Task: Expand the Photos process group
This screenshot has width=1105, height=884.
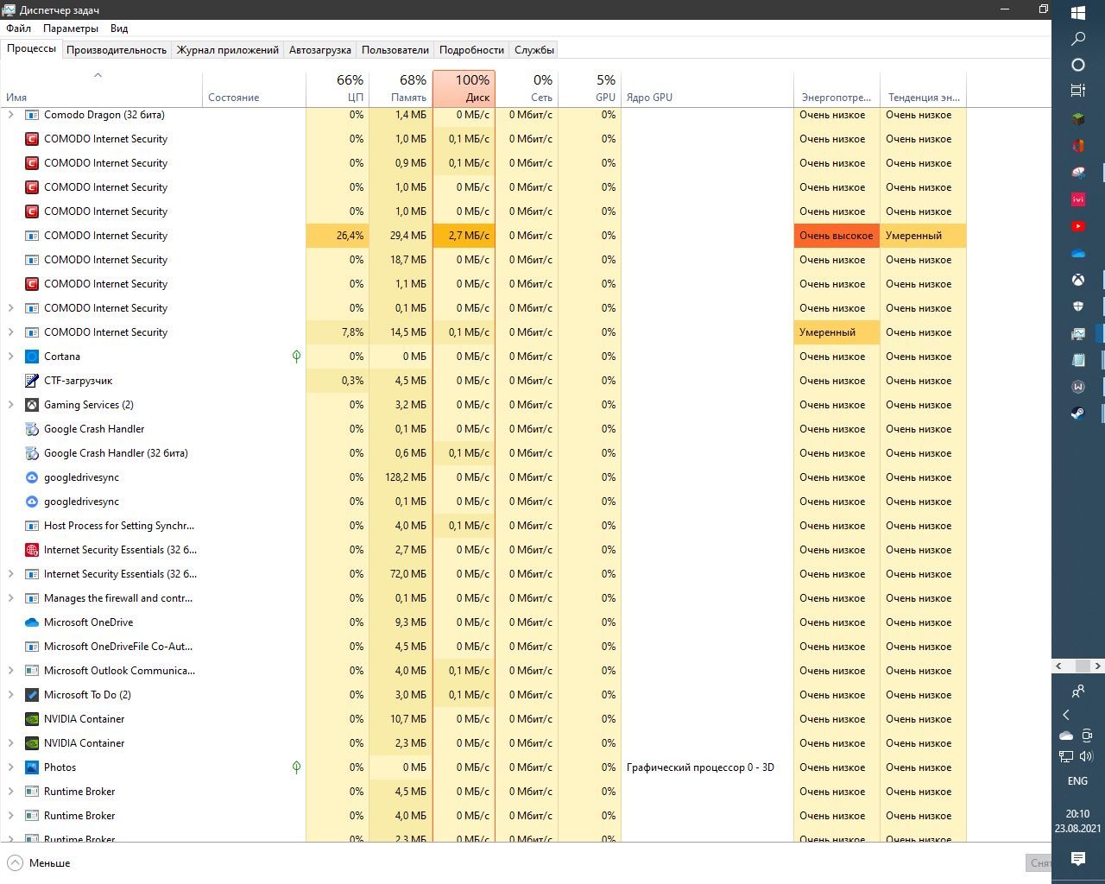Action: pyautogui.click(x=10, y=767)
